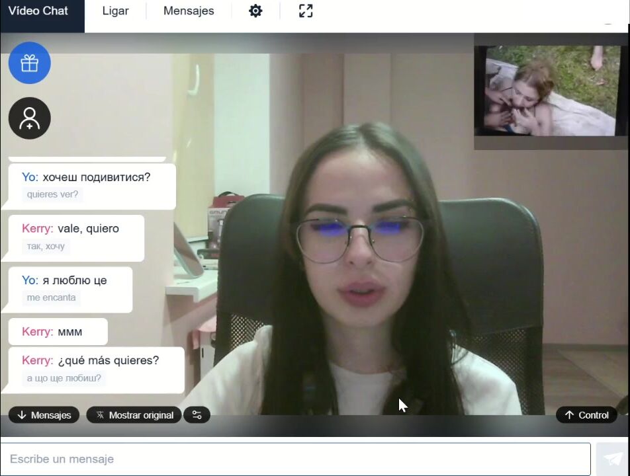Enter fullscreen mode using the top bar icon
Screen dimensions: 630x476
[305, 11]
